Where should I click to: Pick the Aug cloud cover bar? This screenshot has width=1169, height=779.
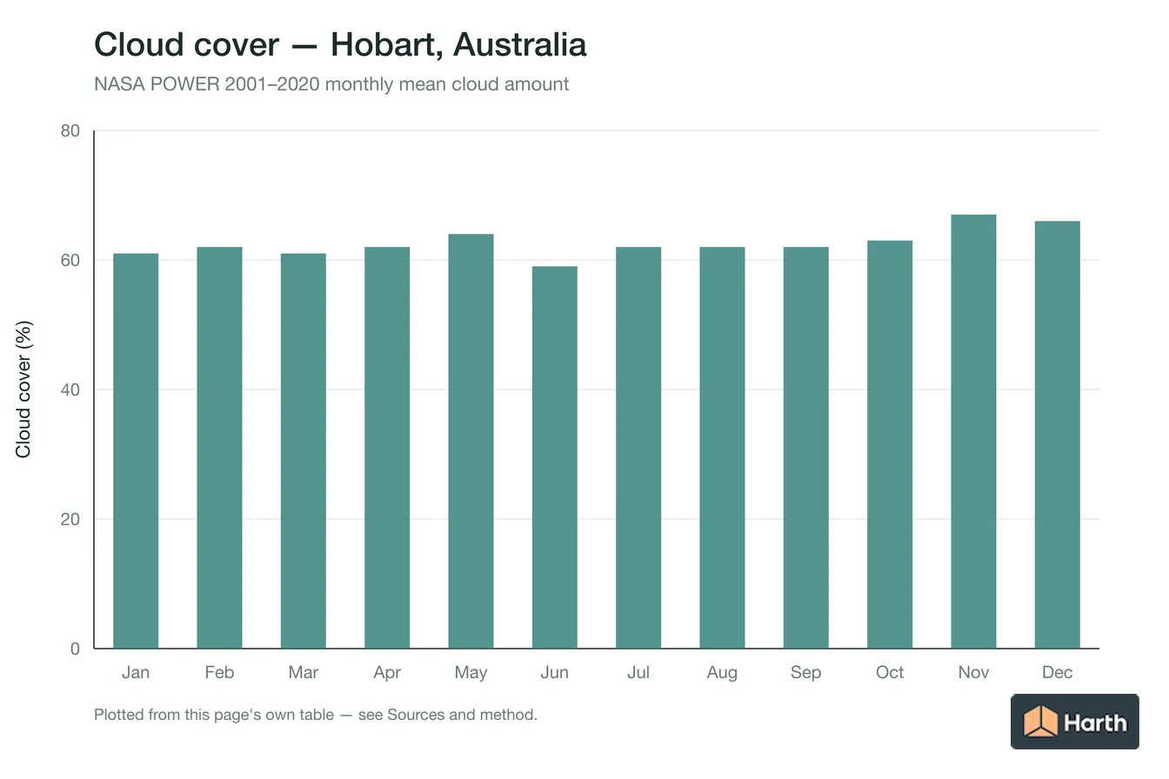pos(722,448)
